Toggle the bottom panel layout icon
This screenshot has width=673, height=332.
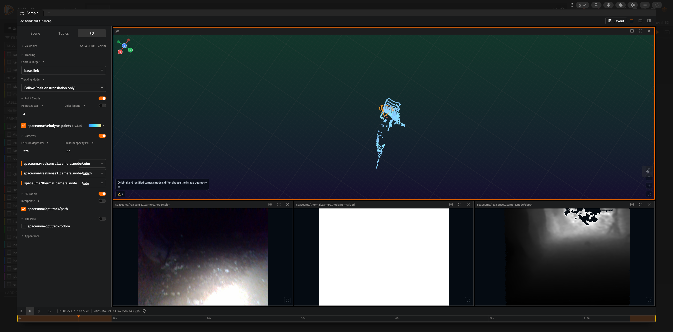pyautogui.click(x=640, y=21)
